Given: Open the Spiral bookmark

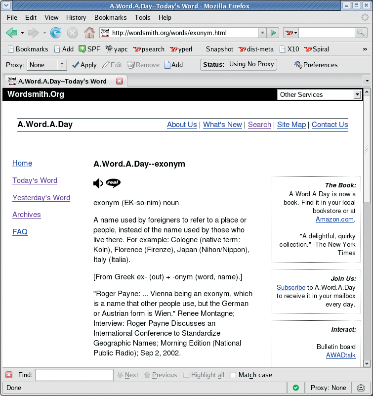Looking at the screenshot, I should pyautogui.click(x=317, y=49).
